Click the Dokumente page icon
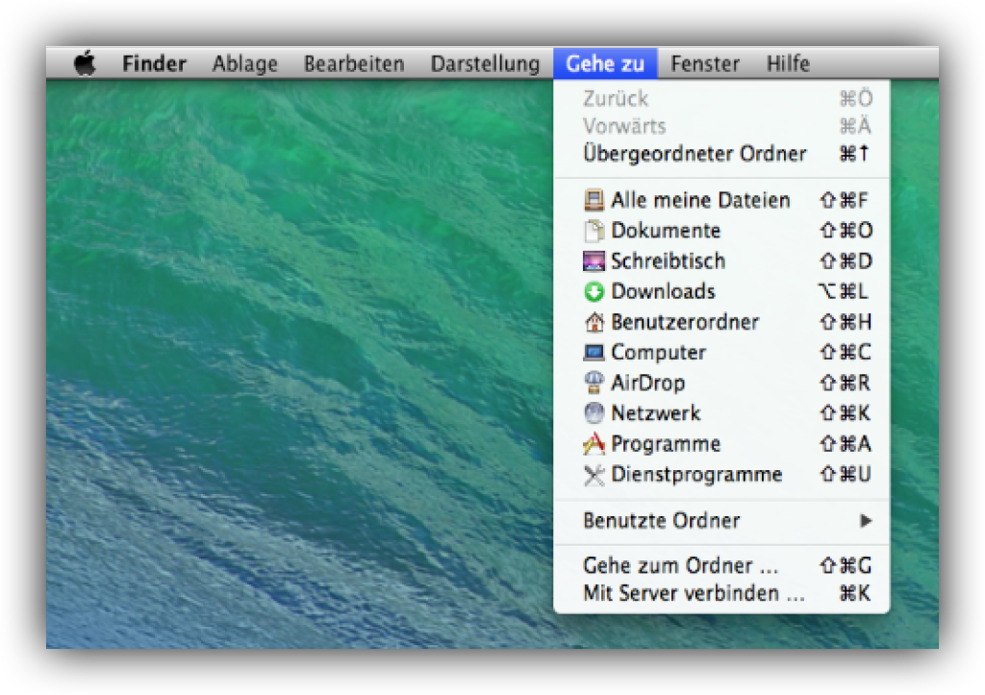This screenshot has height=695, width=985. coord(594,231)
